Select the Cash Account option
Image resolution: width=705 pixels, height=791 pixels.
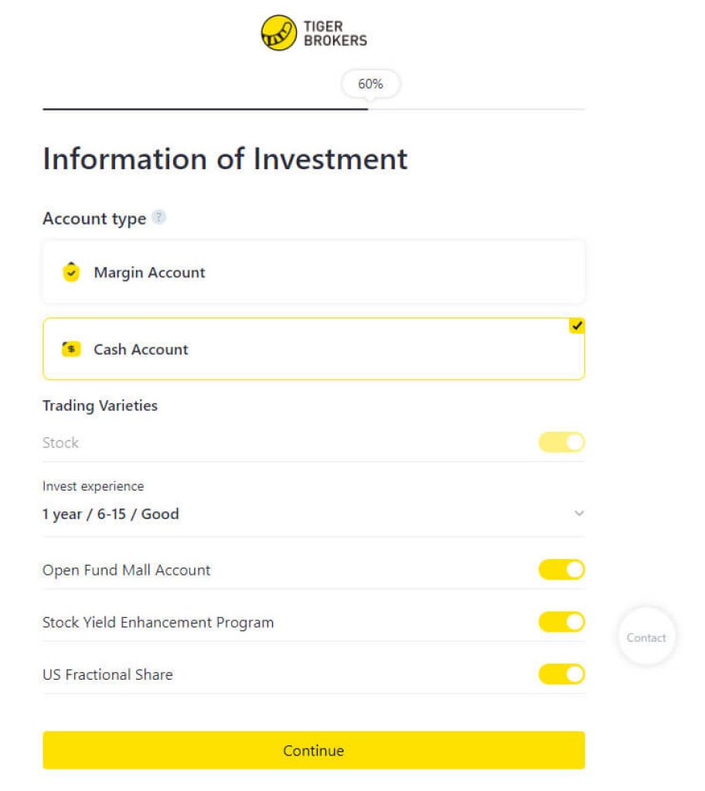[313, 349]
